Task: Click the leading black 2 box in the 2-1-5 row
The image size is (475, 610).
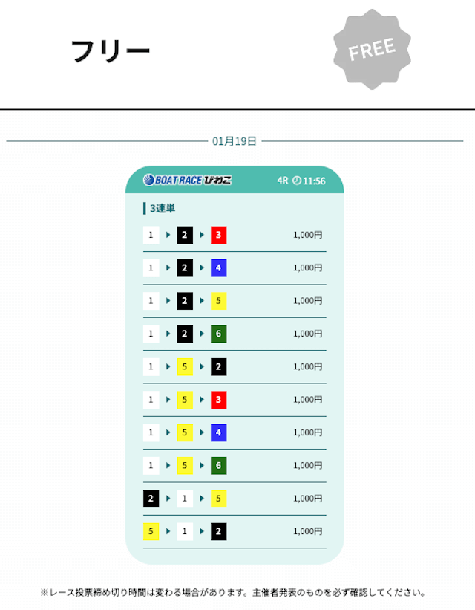Action: 151,498
